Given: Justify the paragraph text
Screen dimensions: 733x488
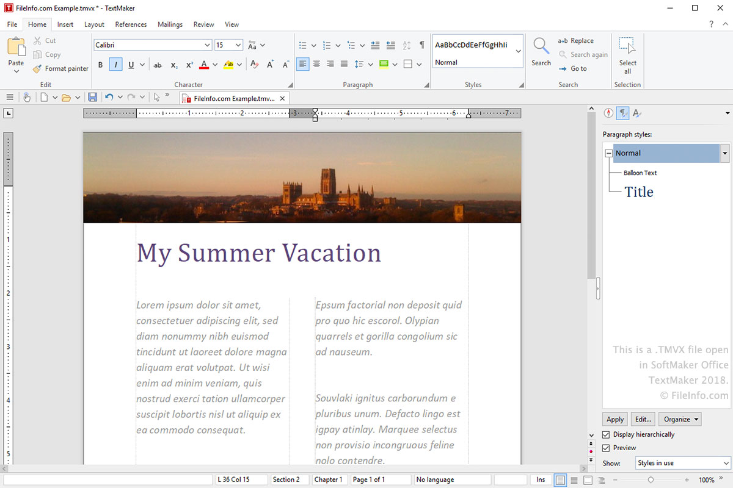Looking at the screenshot, I should [344, 64].
